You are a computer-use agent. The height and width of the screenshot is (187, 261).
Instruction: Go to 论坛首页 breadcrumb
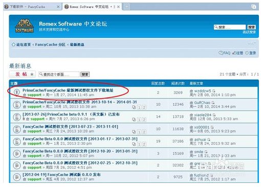coord(24,44)
